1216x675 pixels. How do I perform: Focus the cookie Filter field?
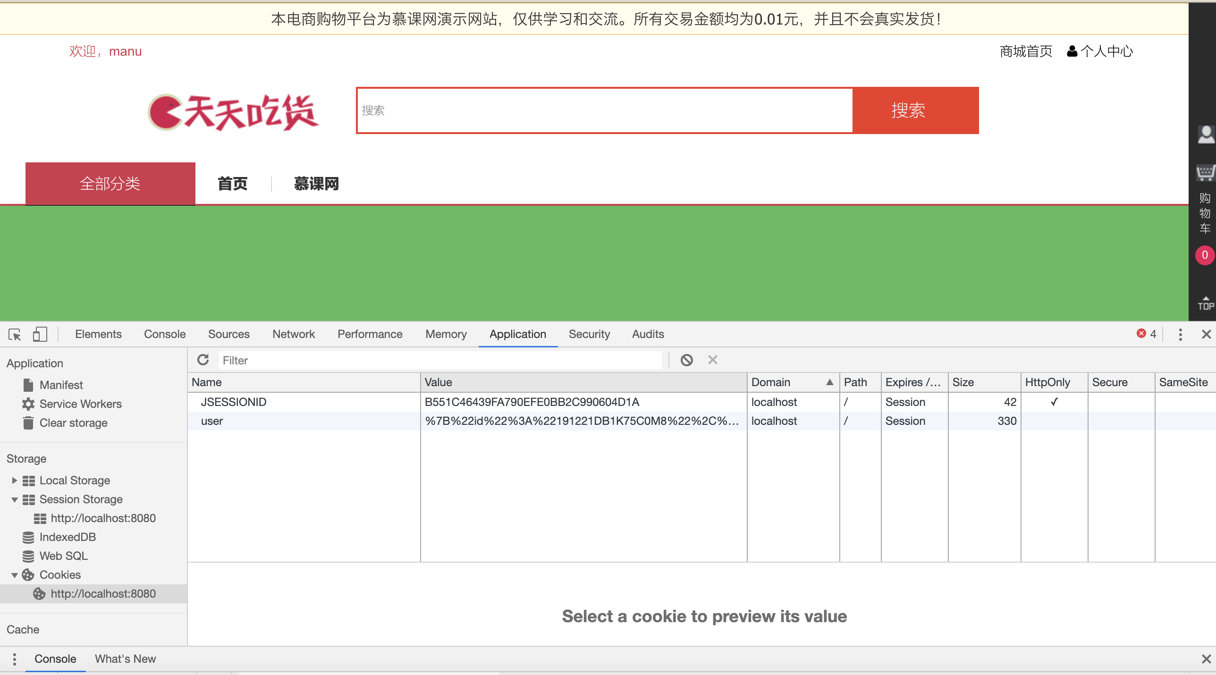[x=440, y=361]
